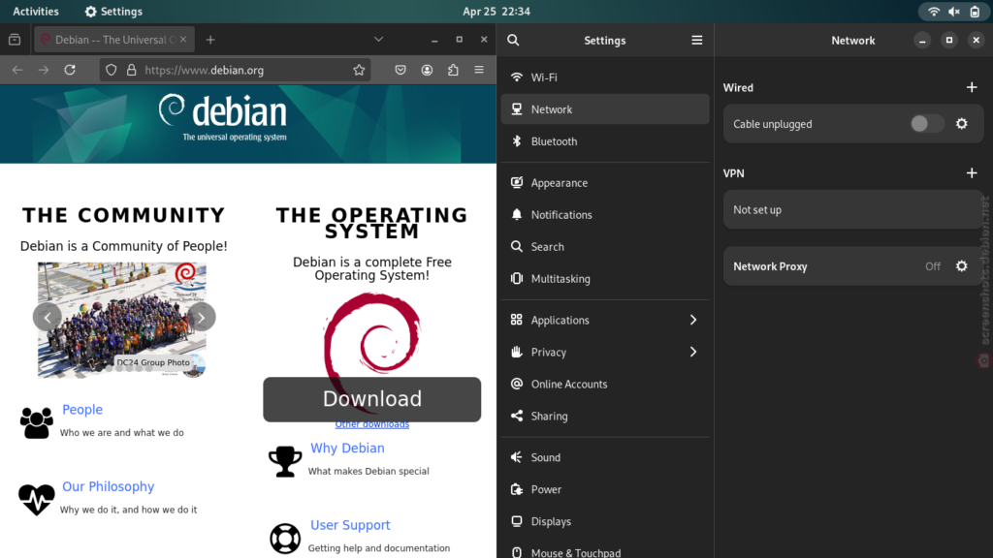The image size is (993, 558).
Task: Switch to the Debian Universal OS tab
Action: pyautogui.click(x=113, y=39)
